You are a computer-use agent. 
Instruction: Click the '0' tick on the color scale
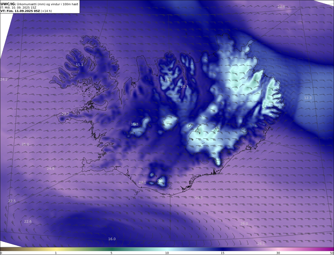click(x=1, y=253)
